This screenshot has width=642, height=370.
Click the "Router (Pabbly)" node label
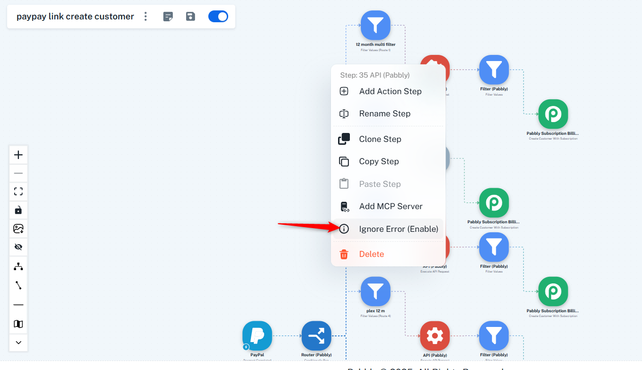pos(316,355)
